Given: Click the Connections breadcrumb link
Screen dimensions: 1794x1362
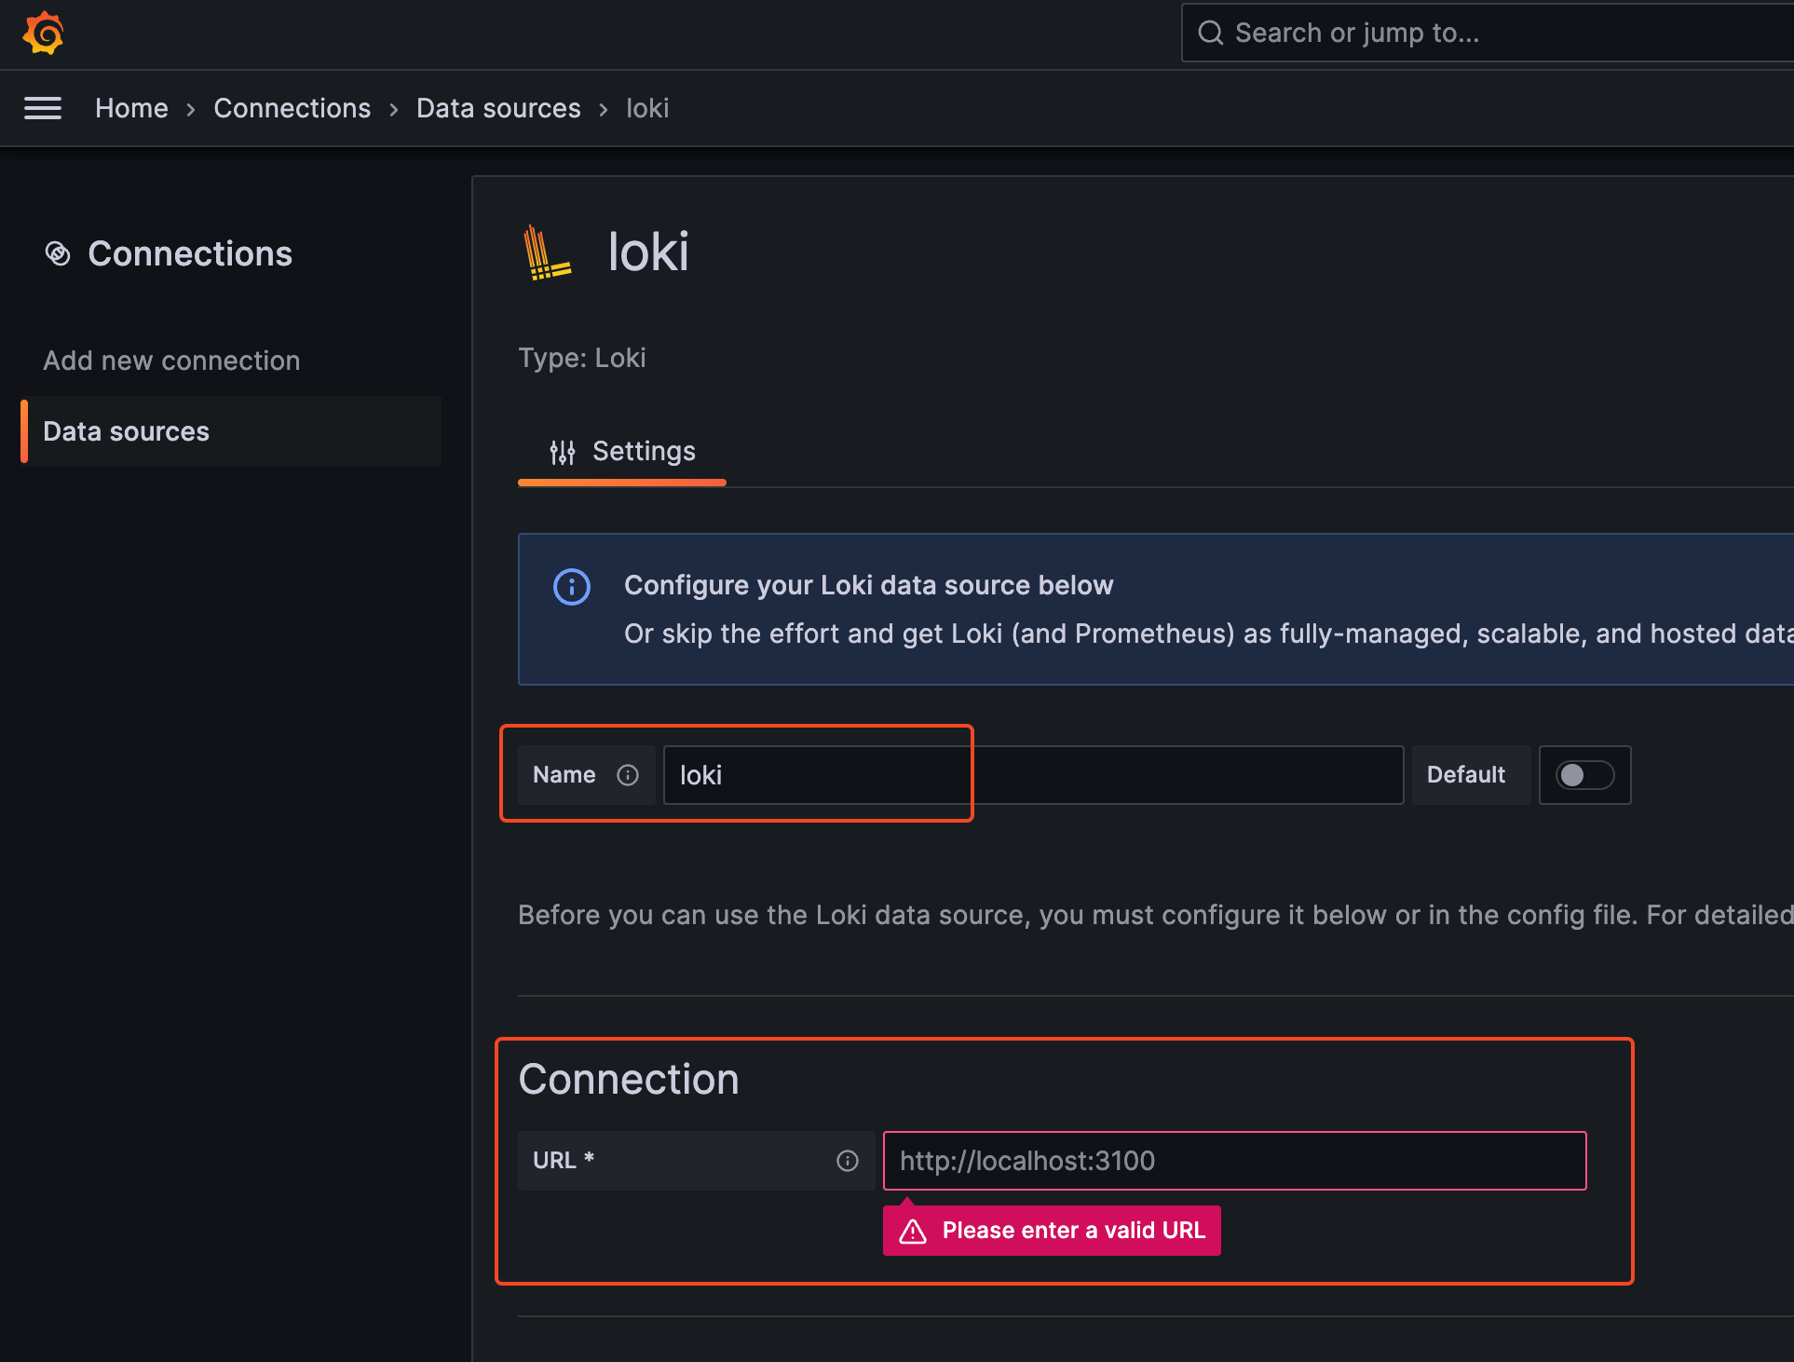Looking at the screenshot, I should point(292,108).
